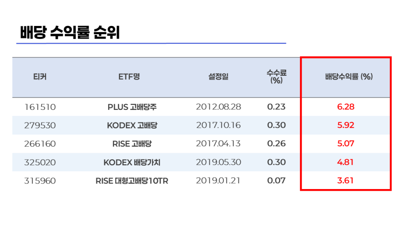The height and width of the screenshot is (228, 405).
Task: Click ticker cell '279530'
Action: tap(40, 125)
